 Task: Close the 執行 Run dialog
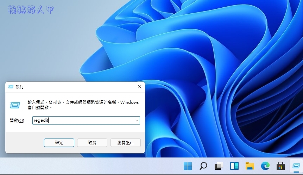click(x=140, y=87)
